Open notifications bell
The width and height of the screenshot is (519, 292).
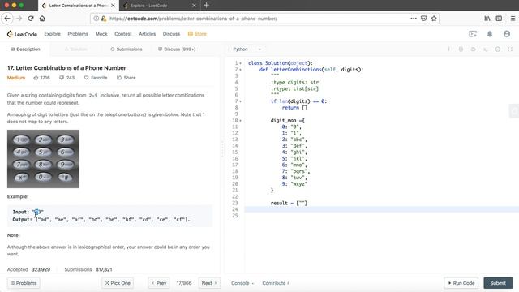(x=490, y=34)
